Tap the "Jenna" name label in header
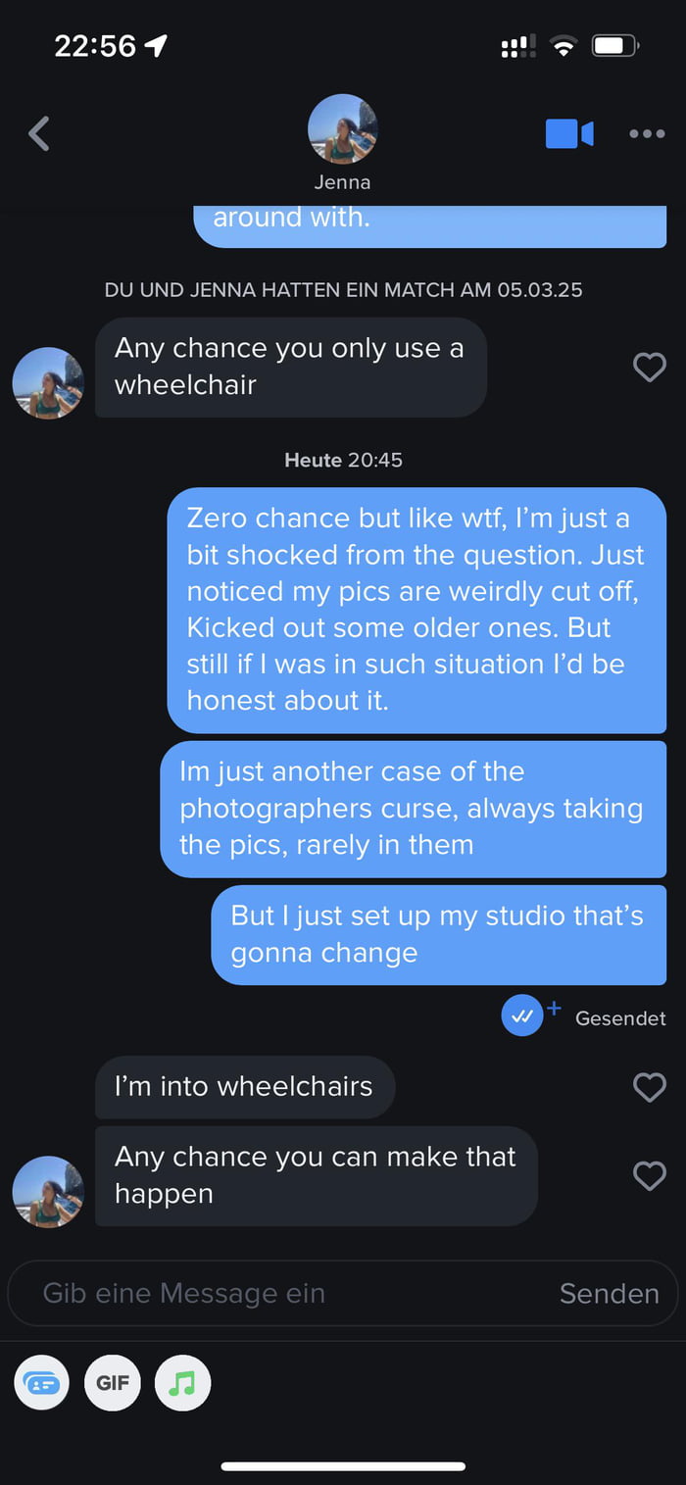 tap(342, 182)
